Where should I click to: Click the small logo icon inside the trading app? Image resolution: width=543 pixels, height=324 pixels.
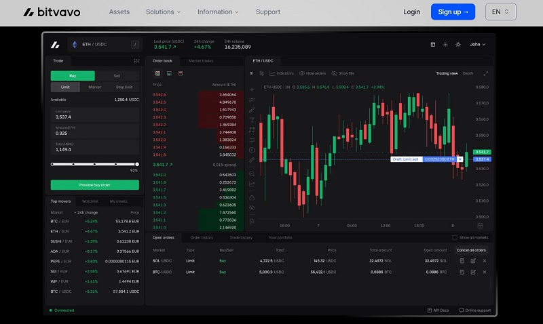pos(55,45)
